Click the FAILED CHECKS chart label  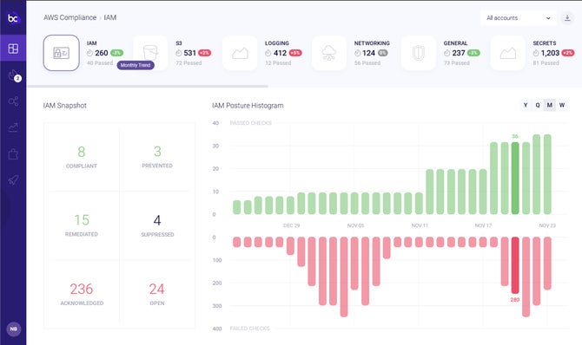[x=250, y=329]
